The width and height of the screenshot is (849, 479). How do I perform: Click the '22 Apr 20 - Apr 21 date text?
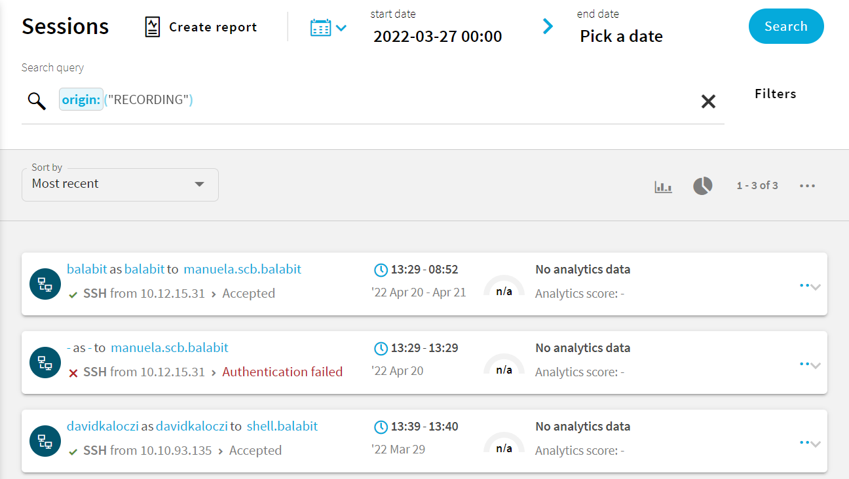click(419, 293)
